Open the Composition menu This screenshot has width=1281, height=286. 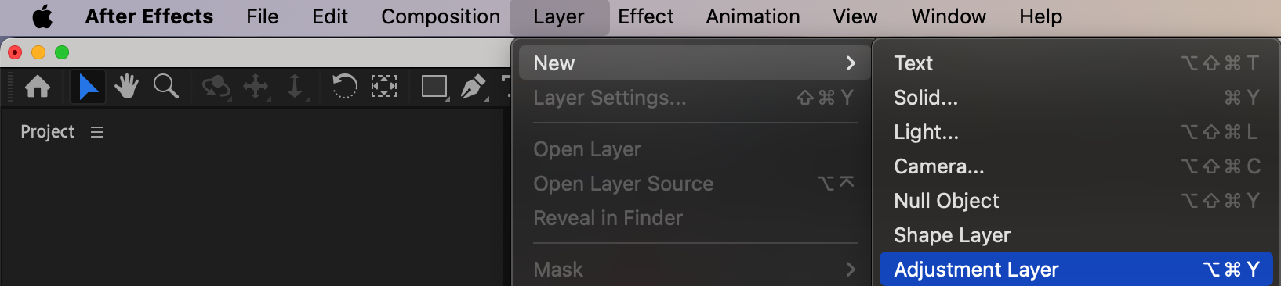point(441,16)
